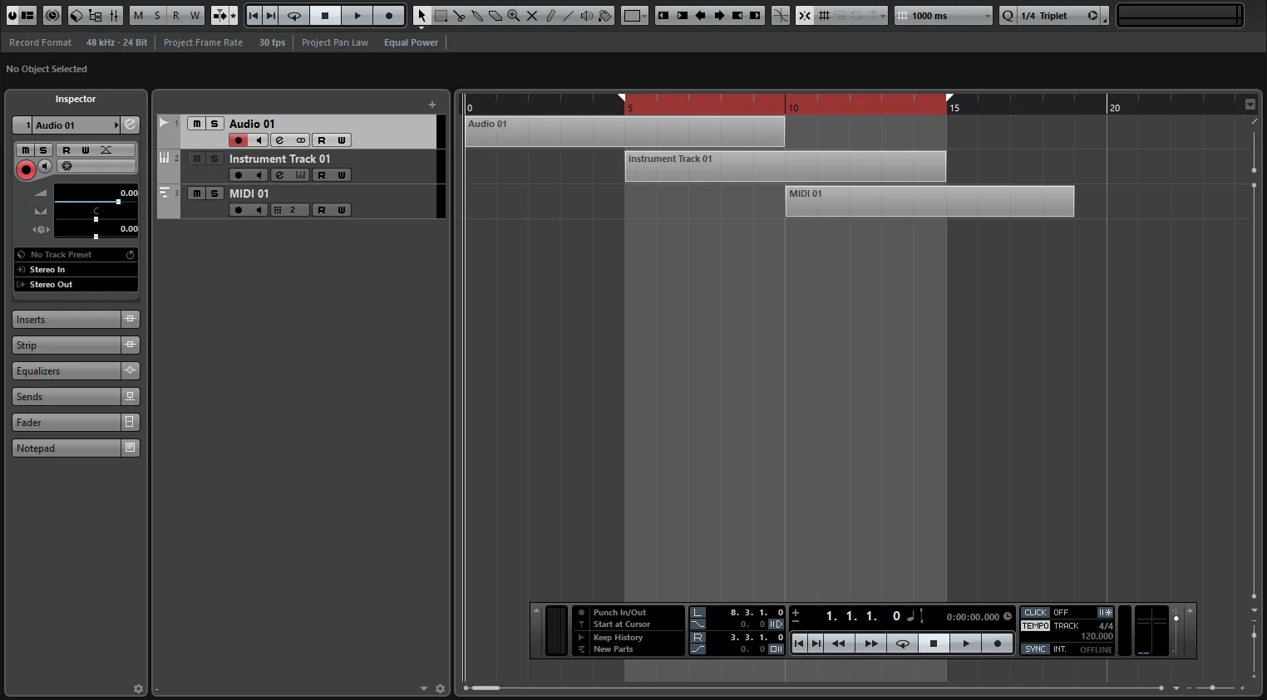The height and width of the screenshot is (700, 1267).
Task: Add a new track with plus icon
Action: pyautogui.click(x=432, y=105)
